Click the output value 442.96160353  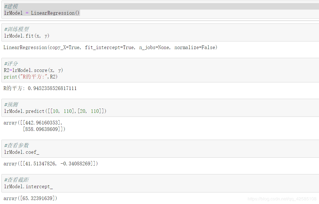pyautogui.click(x=42, y=123)
